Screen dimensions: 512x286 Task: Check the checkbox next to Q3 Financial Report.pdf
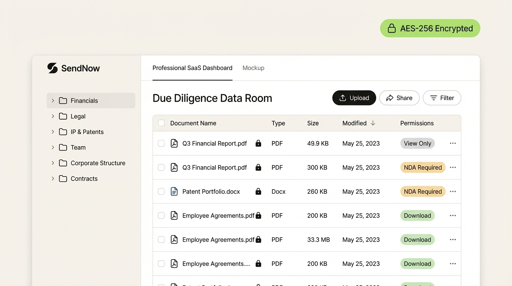(161, 143)
